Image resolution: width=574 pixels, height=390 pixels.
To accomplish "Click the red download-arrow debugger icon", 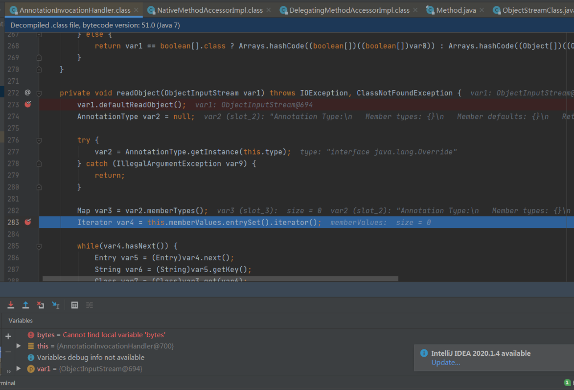I will coord(11,305).
